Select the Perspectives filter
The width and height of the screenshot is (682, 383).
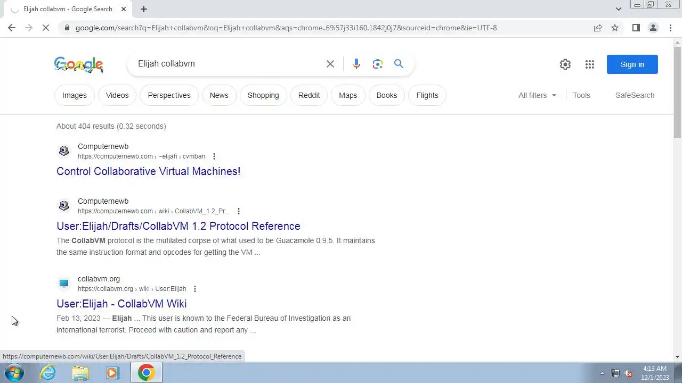tap(169, 95)
